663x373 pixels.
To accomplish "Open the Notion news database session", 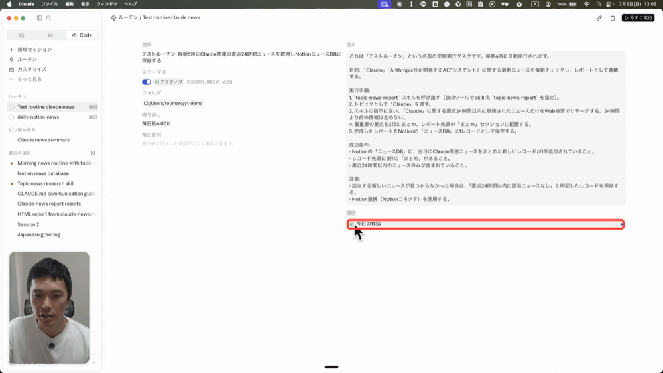I will click(43, 173).
